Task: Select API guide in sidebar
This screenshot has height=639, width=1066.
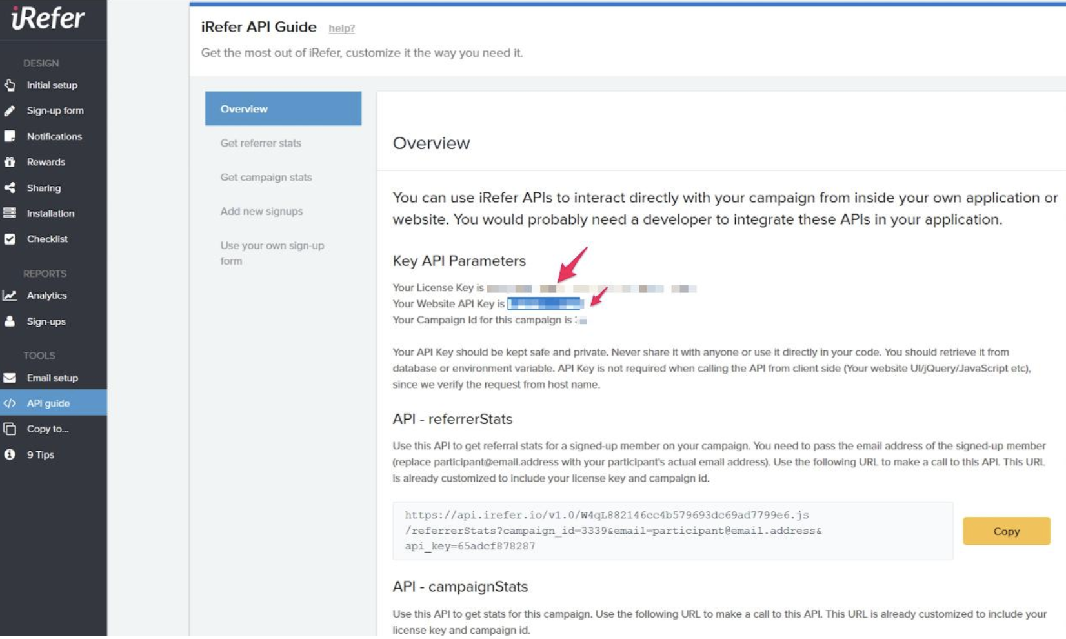Action: click(54, 403)
